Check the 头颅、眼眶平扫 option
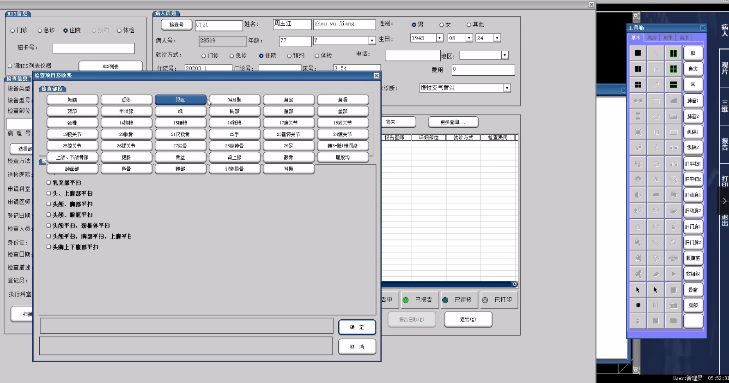The image size is (729, 383). [x=49, y=215]
